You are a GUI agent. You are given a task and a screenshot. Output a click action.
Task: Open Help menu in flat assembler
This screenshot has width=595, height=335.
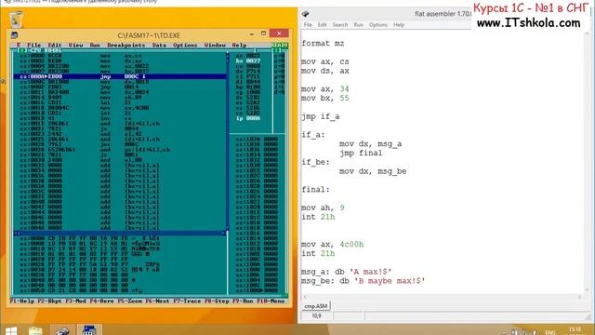tap(399, 25)
